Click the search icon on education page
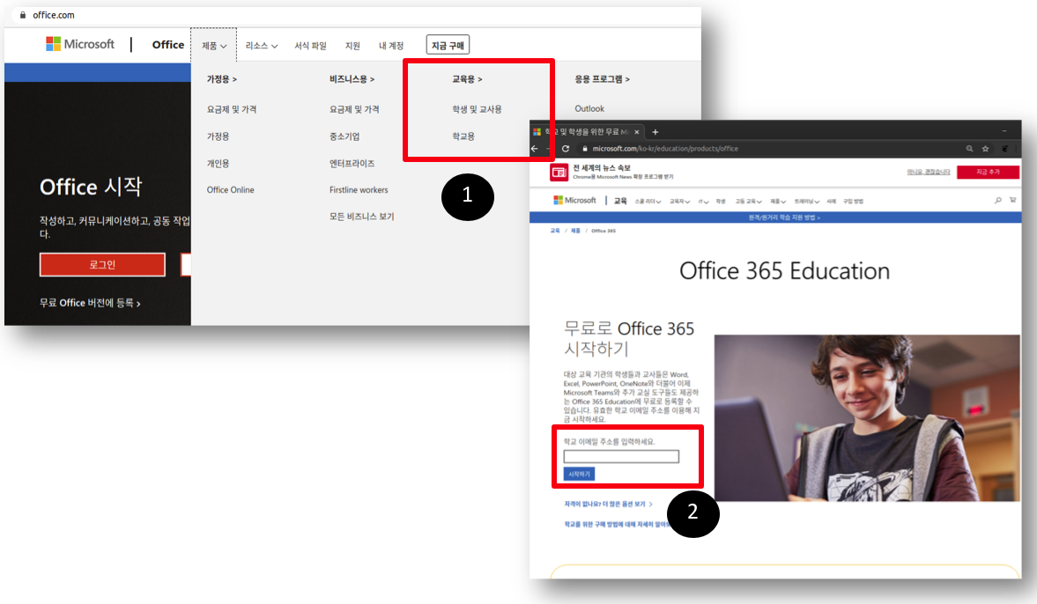1037x604 pixels. [x=998, y=200]
